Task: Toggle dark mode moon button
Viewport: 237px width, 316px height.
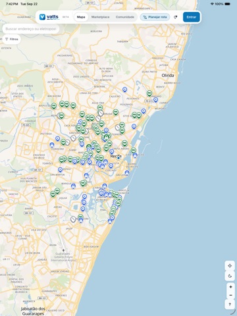Action: click(230, 276)
